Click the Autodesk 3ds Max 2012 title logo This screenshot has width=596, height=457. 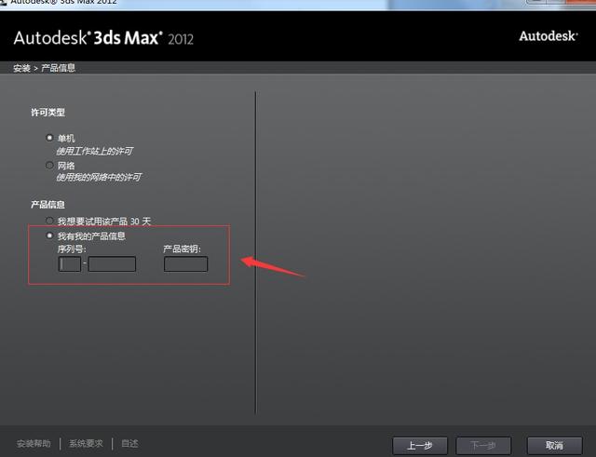[103, 38]
